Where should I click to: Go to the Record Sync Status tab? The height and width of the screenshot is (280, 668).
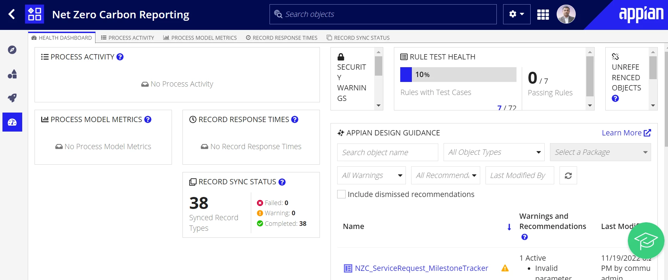pos(358,38)
